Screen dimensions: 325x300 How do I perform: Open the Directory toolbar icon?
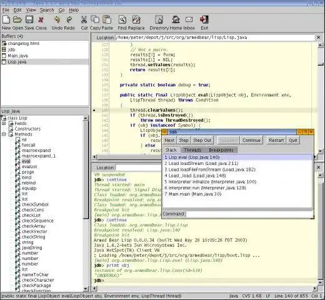pyautogui.click(x=159, y=19)
